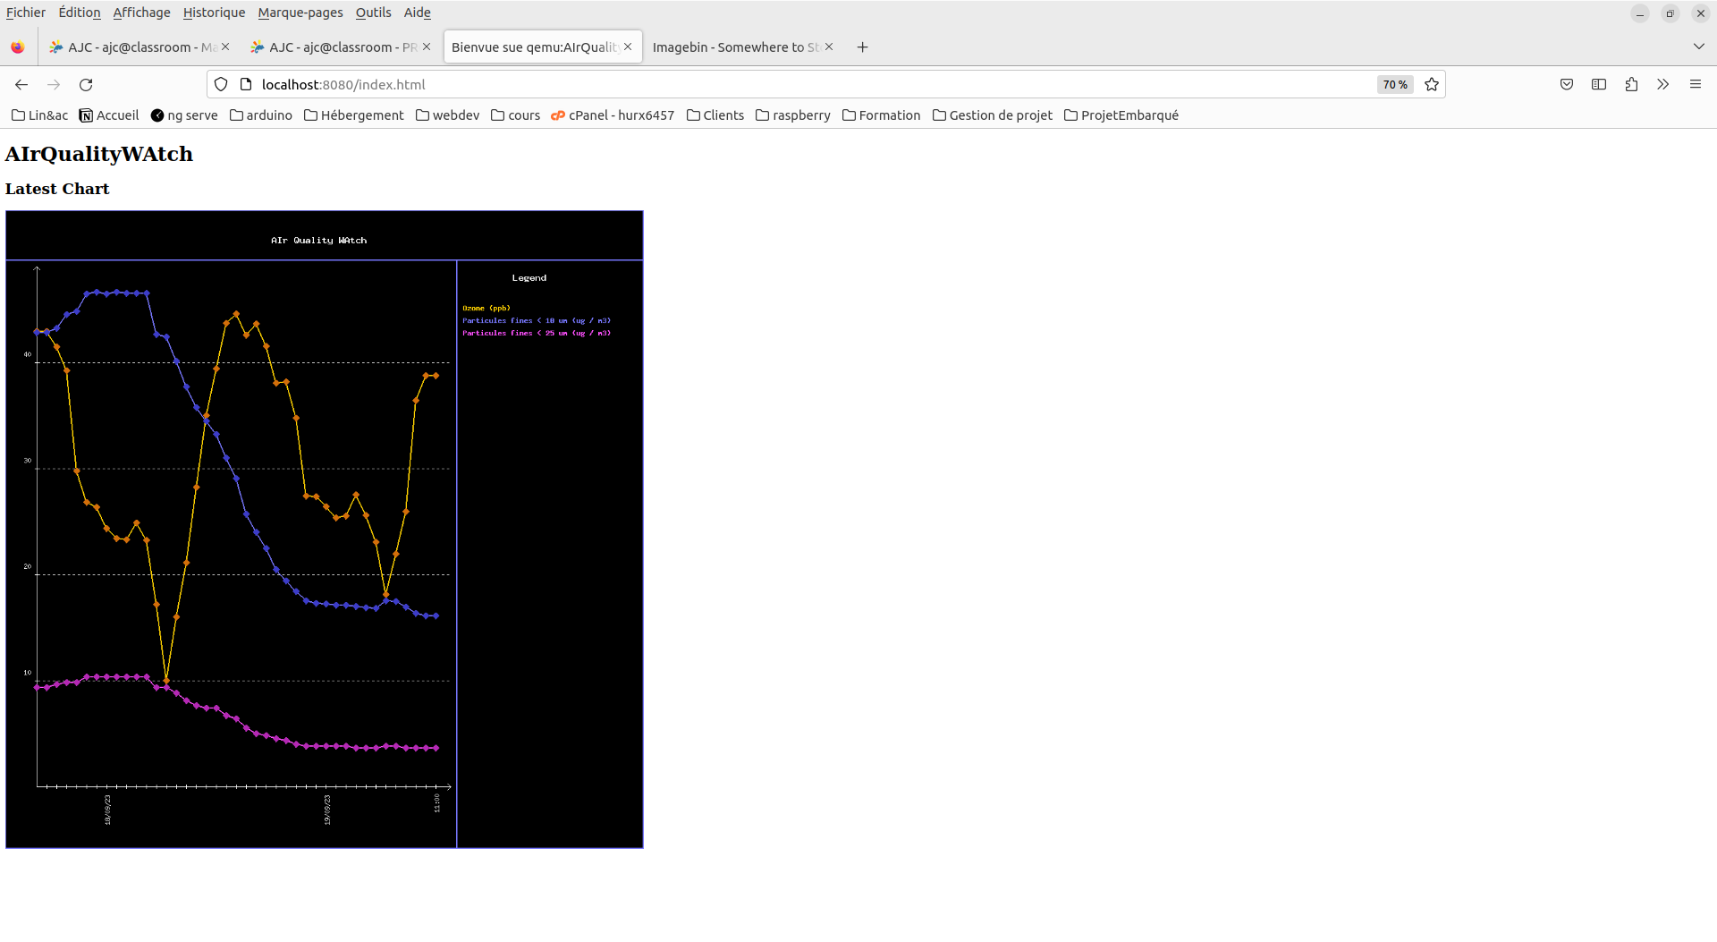Save page to Pocket
Viewport: 1717px width, 942px height.
[1567, 84]
